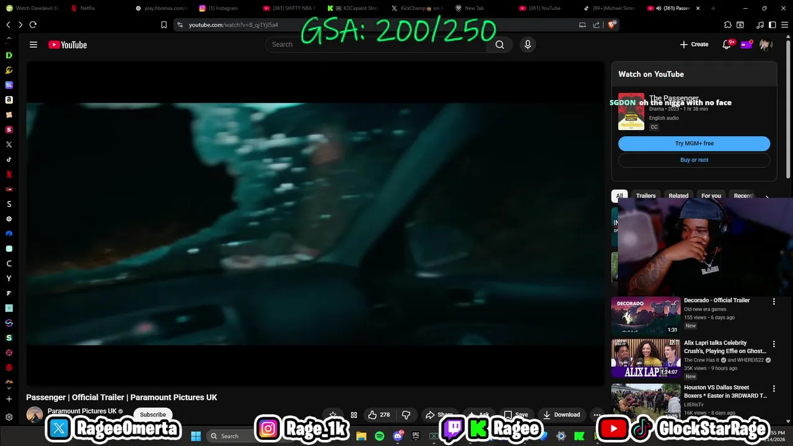Click the Create button
The width and height of the screenshot is (793, 446).
pyautogui.click(x=694, y=45)
